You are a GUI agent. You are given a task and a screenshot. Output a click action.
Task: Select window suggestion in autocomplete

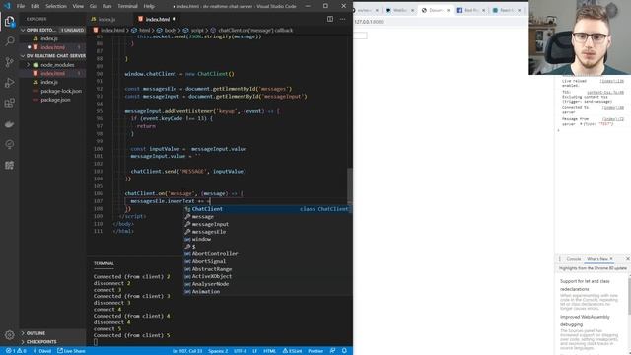click(x=267, y=239)
